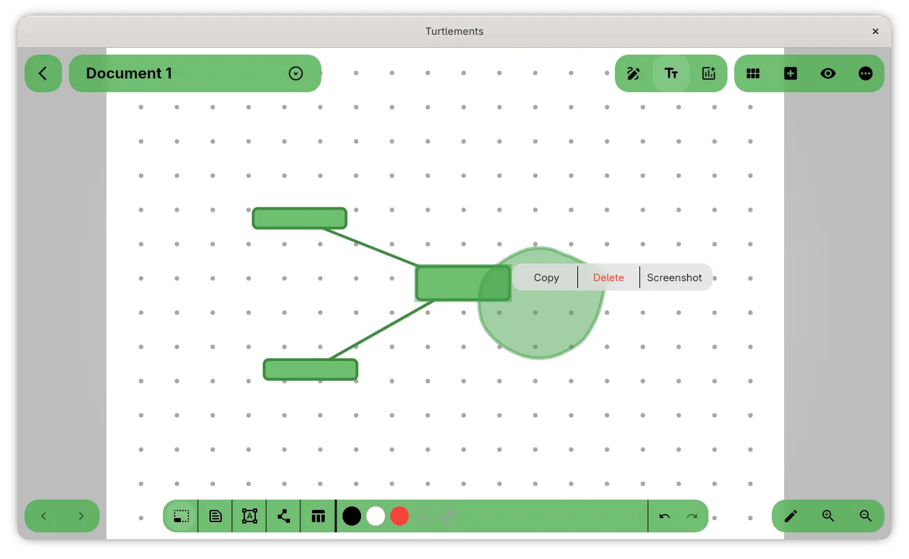Select the central mind map node
The height and width of the screenshot is (559, 909).
tap(463, 283)
